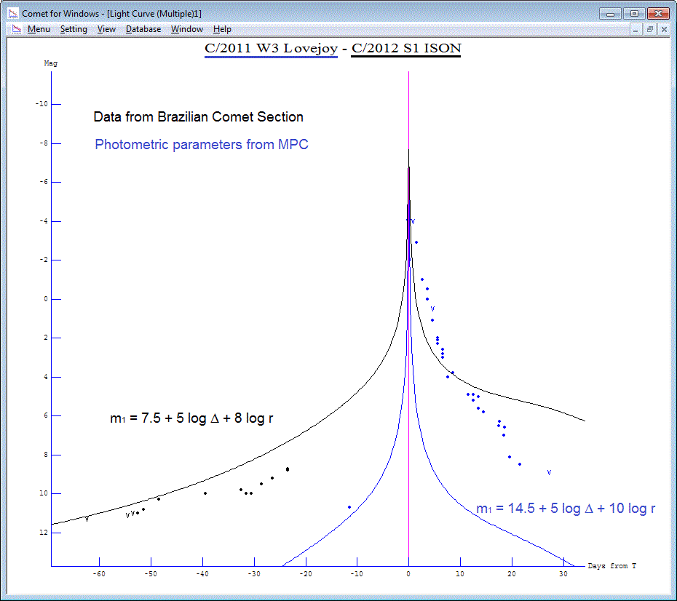Select the black formula starting with 7.5
This screenshot has width=677, height=601.
(191, 418)
